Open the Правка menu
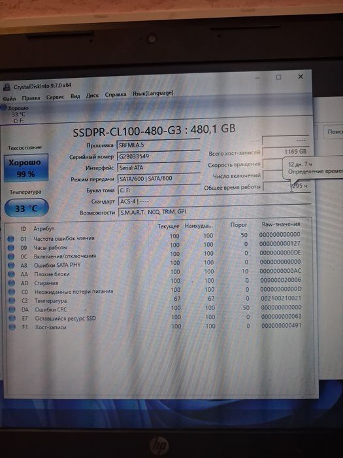 click(31, 98)
